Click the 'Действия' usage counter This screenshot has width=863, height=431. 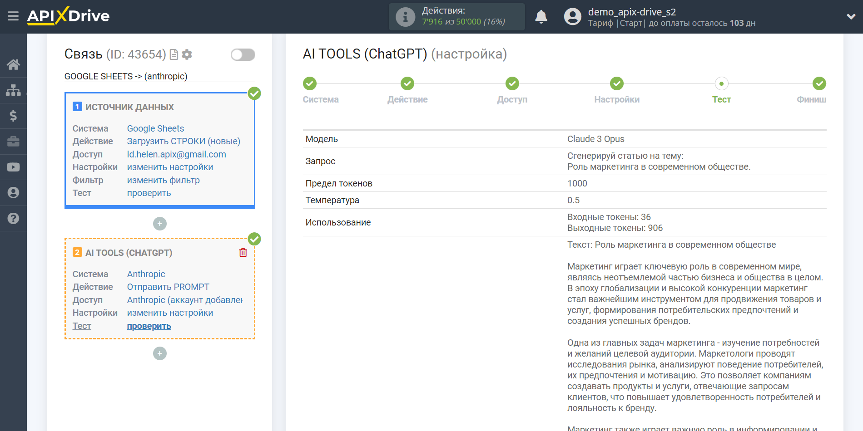click(x=456, y=17)
